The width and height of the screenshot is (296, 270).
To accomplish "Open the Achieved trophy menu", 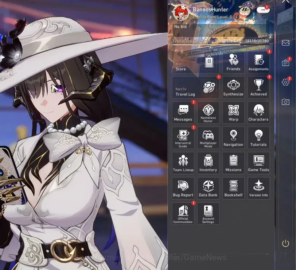I will pos(258,88).
